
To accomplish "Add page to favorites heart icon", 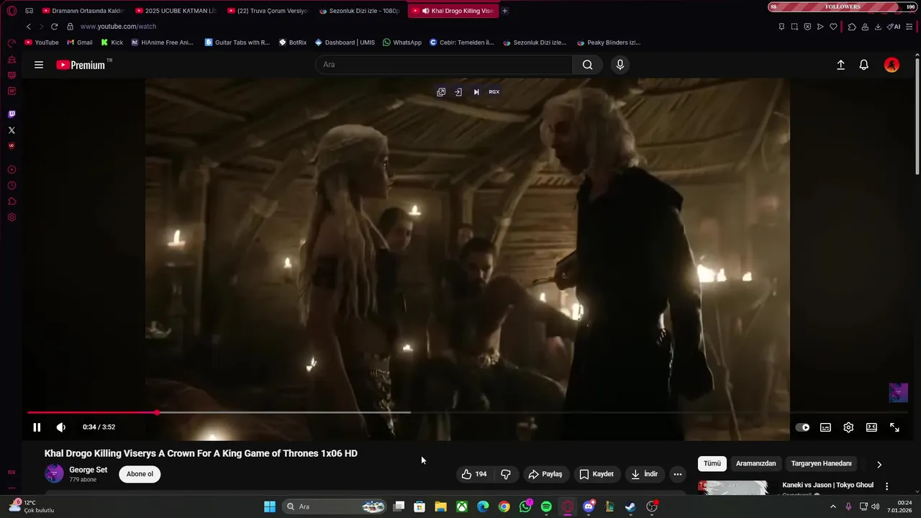I will 833,27.
